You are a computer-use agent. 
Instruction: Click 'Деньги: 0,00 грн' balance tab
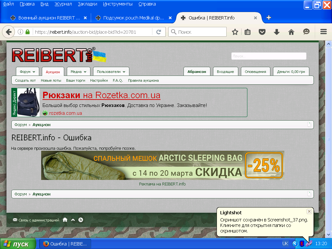[x=291, y=72]
